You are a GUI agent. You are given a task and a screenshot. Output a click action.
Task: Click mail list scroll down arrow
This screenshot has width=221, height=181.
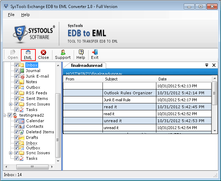tap(215, 131)
